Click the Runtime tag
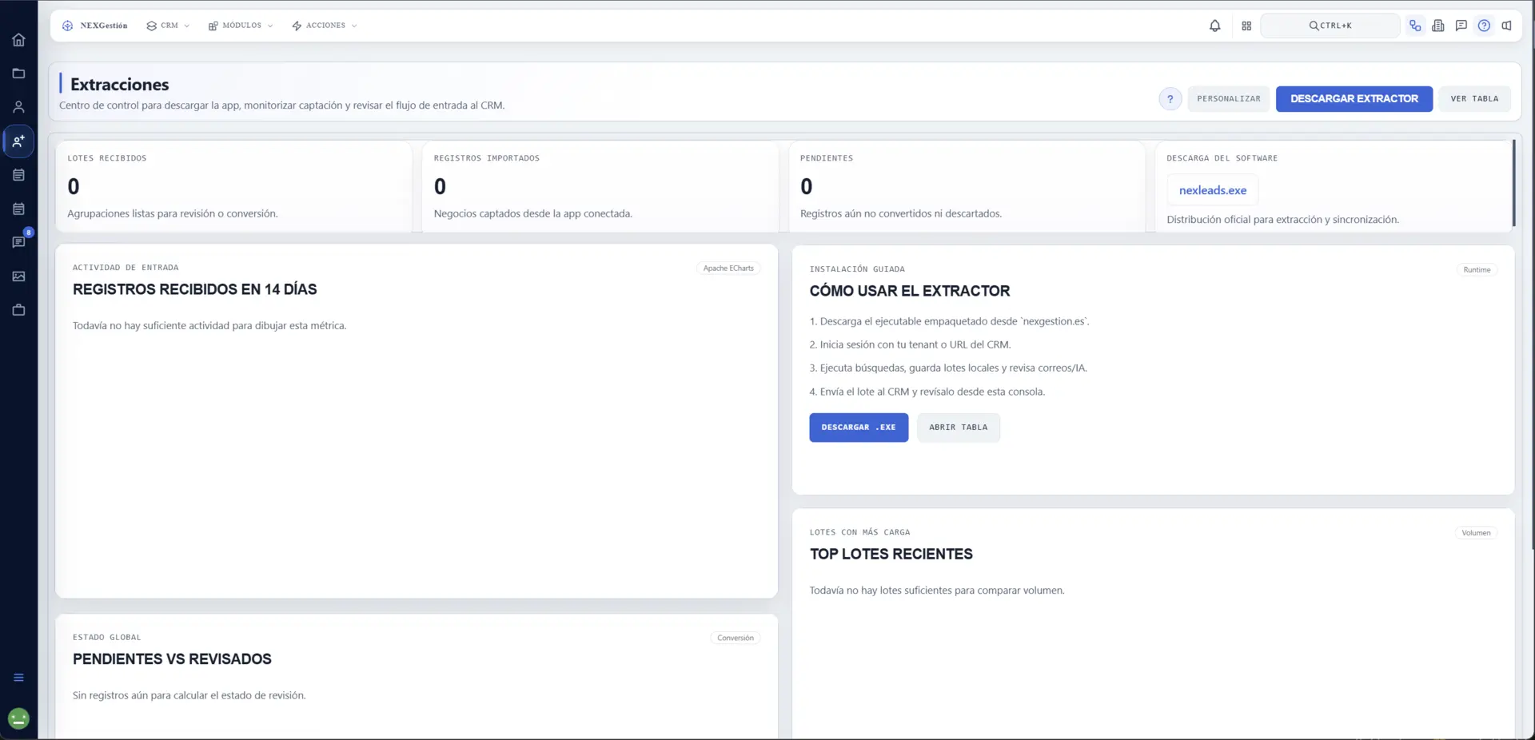This screenshot has height=740, width=1535. point(1477,270)
